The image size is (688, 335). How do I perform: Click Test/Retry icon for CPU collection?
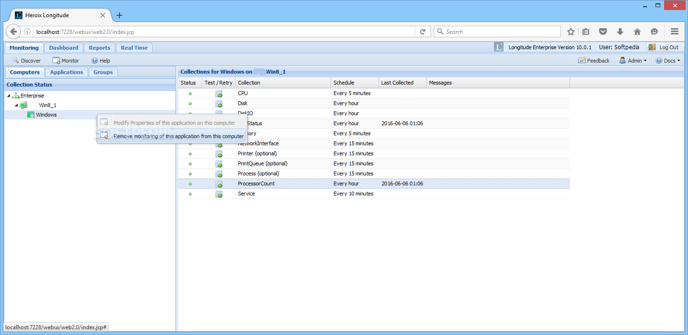point(219,94)
